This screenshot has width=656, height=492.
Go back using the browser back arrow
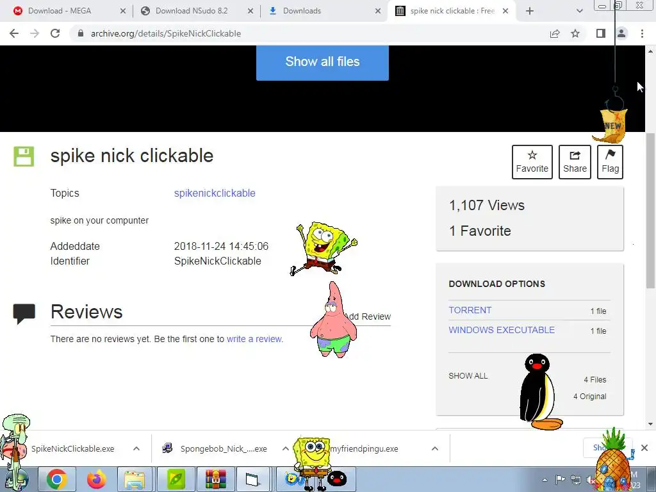tap(14, 33)
